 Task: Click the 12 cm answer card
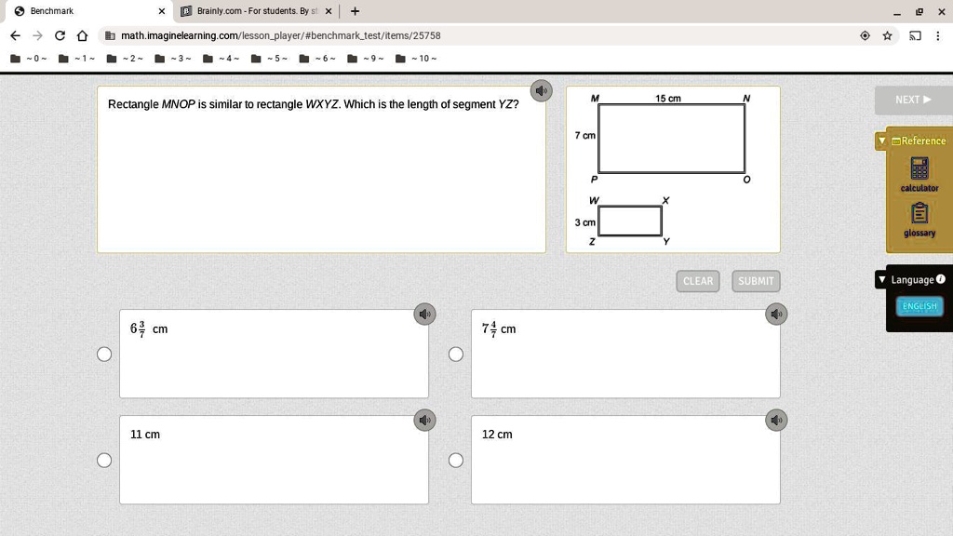pos(625,460)
